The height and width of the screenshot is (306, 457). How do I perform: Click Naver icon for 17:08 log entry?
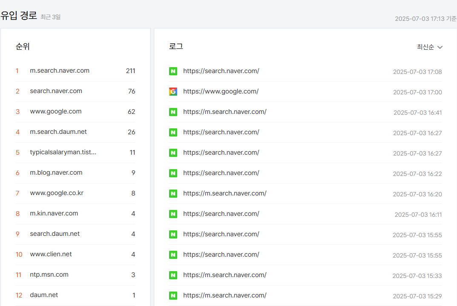(x=173, y=71)
